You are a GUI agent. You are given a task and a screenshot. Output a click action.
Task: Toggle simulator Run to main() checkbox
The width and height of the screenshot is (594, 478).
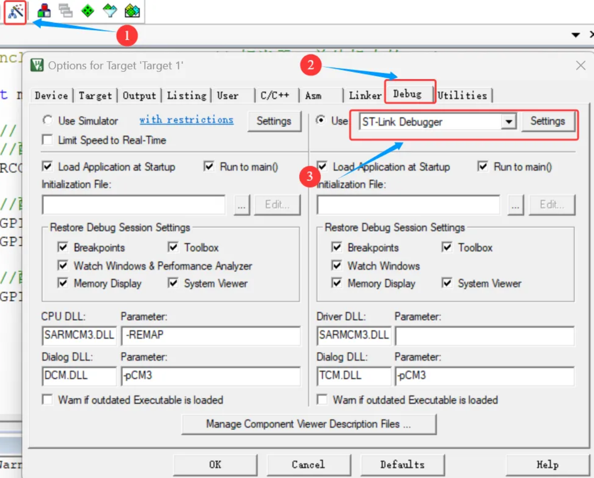click(209, 166)
